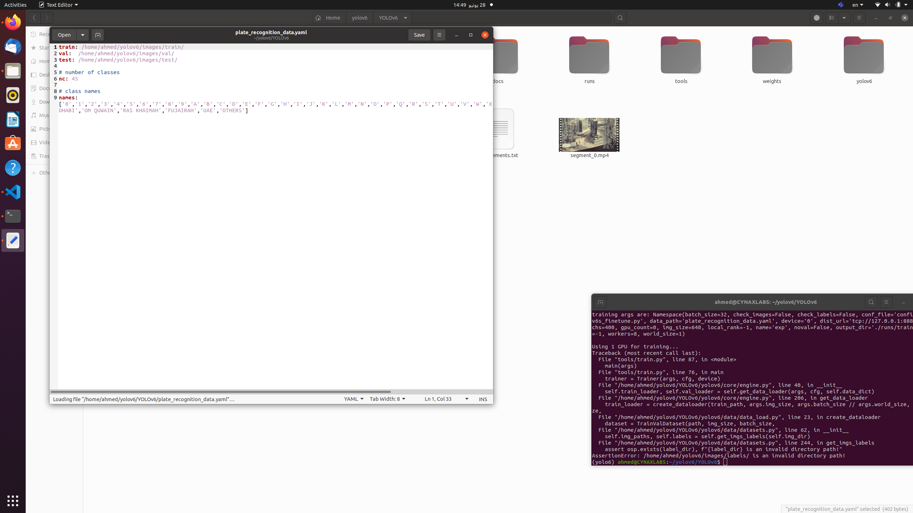Toggle the Show Applications grid in the dock

[12, 501]
